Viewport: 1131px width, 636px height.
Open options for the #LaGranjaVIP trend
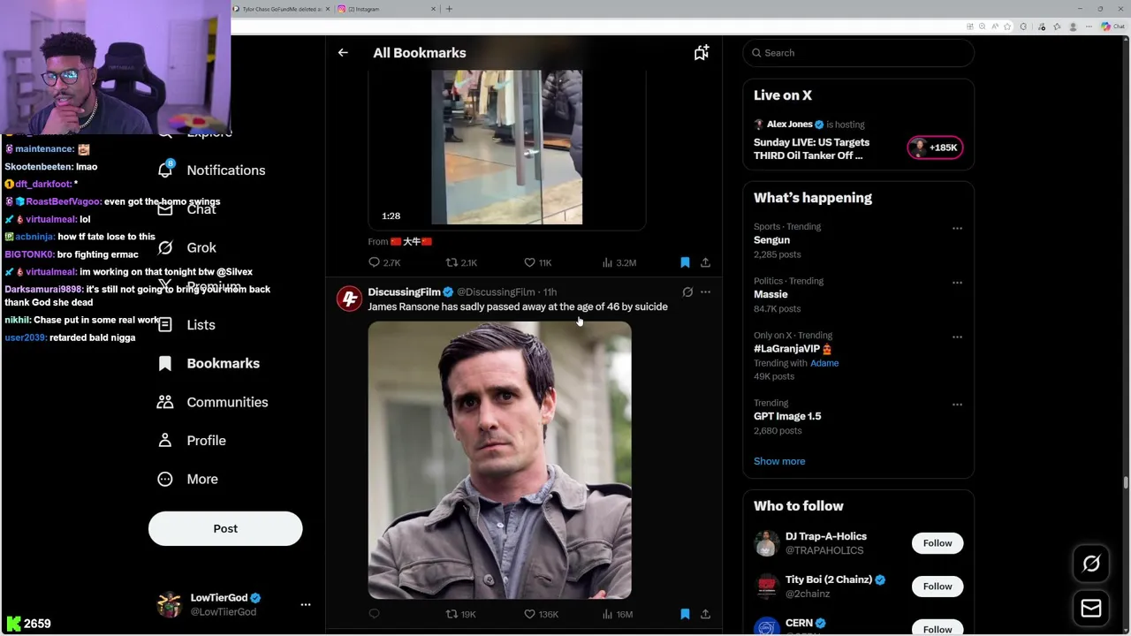click(x=957, y=337)
